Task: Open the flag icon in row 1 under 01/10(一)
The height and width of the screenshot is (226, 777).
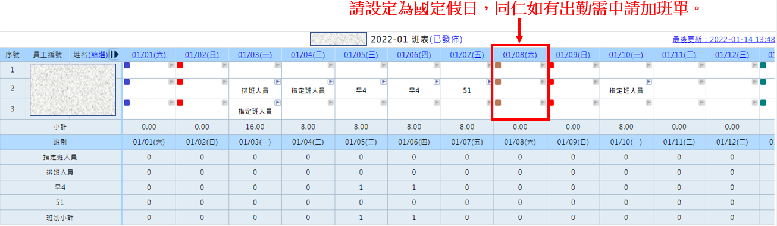Action: point(648,65)
